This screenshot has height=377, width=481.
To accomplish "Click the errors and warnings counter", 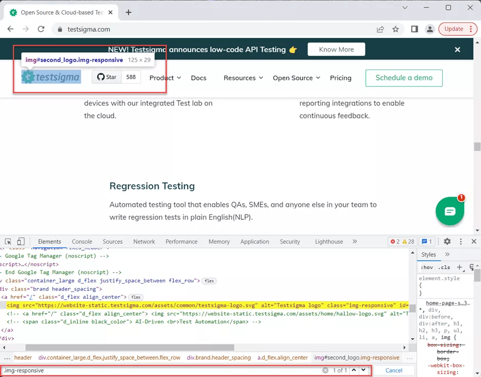I will (x=402, y=242).
